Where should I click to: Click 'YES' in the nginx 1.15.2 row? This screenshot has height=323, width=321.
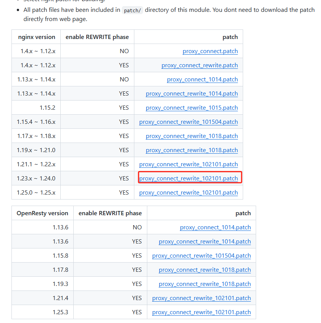[124, 108]
